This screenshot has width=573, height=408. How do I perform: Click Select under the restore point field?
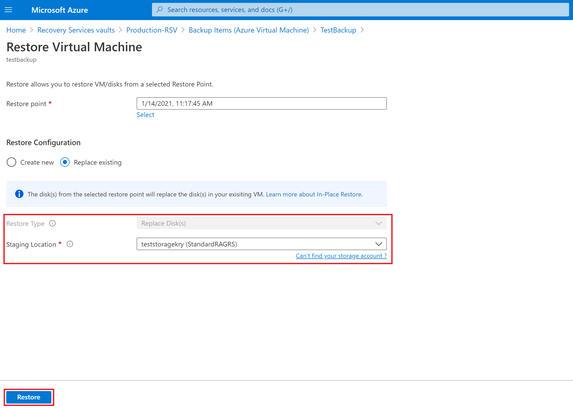[x=145, y=115]
